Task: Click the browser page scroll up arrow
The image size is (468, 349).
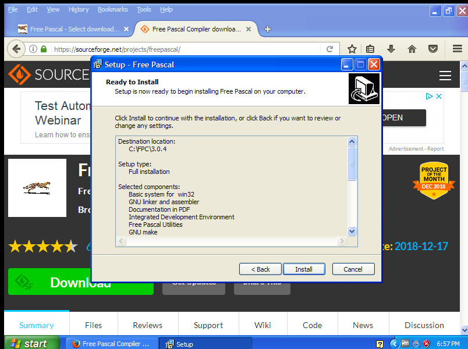Action: (464, 66)
